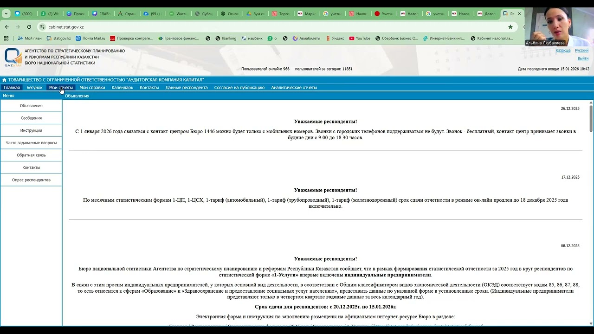Viewport: 594px width, 334px height.
Task: Switch language to Казакша
Action: click(563, 50)
